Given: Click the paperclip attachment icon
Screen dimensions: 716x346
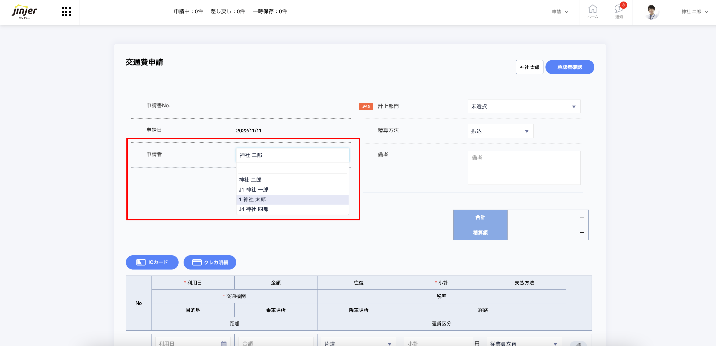Looking at the screenshot, I should pos(578,344).
